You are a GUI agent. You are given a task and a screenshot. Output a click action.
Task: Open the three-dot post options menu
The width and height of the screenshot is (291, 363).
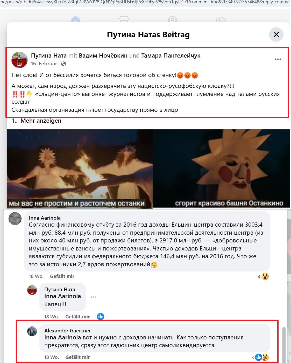click(278, 59)
